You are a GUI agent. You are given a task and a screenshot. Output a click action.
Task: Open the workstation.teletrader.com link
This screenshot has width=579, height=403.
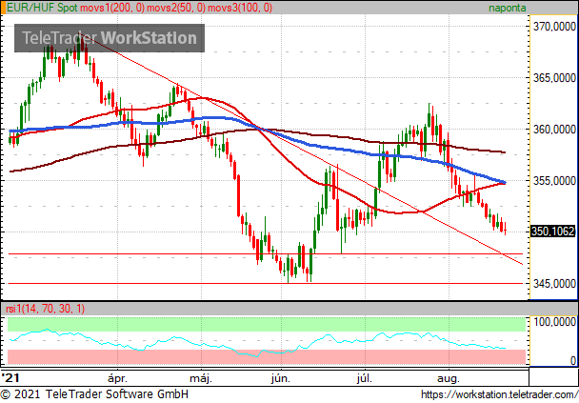pyautogui.click(x=500, y=394)
